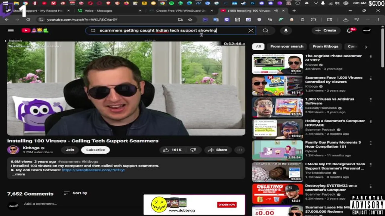
Task: Open the shield extension icon
Action: click(259, 19)
